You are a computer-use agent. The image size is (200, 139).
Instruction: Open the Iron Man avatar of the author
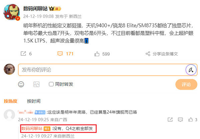pos(12,12)
